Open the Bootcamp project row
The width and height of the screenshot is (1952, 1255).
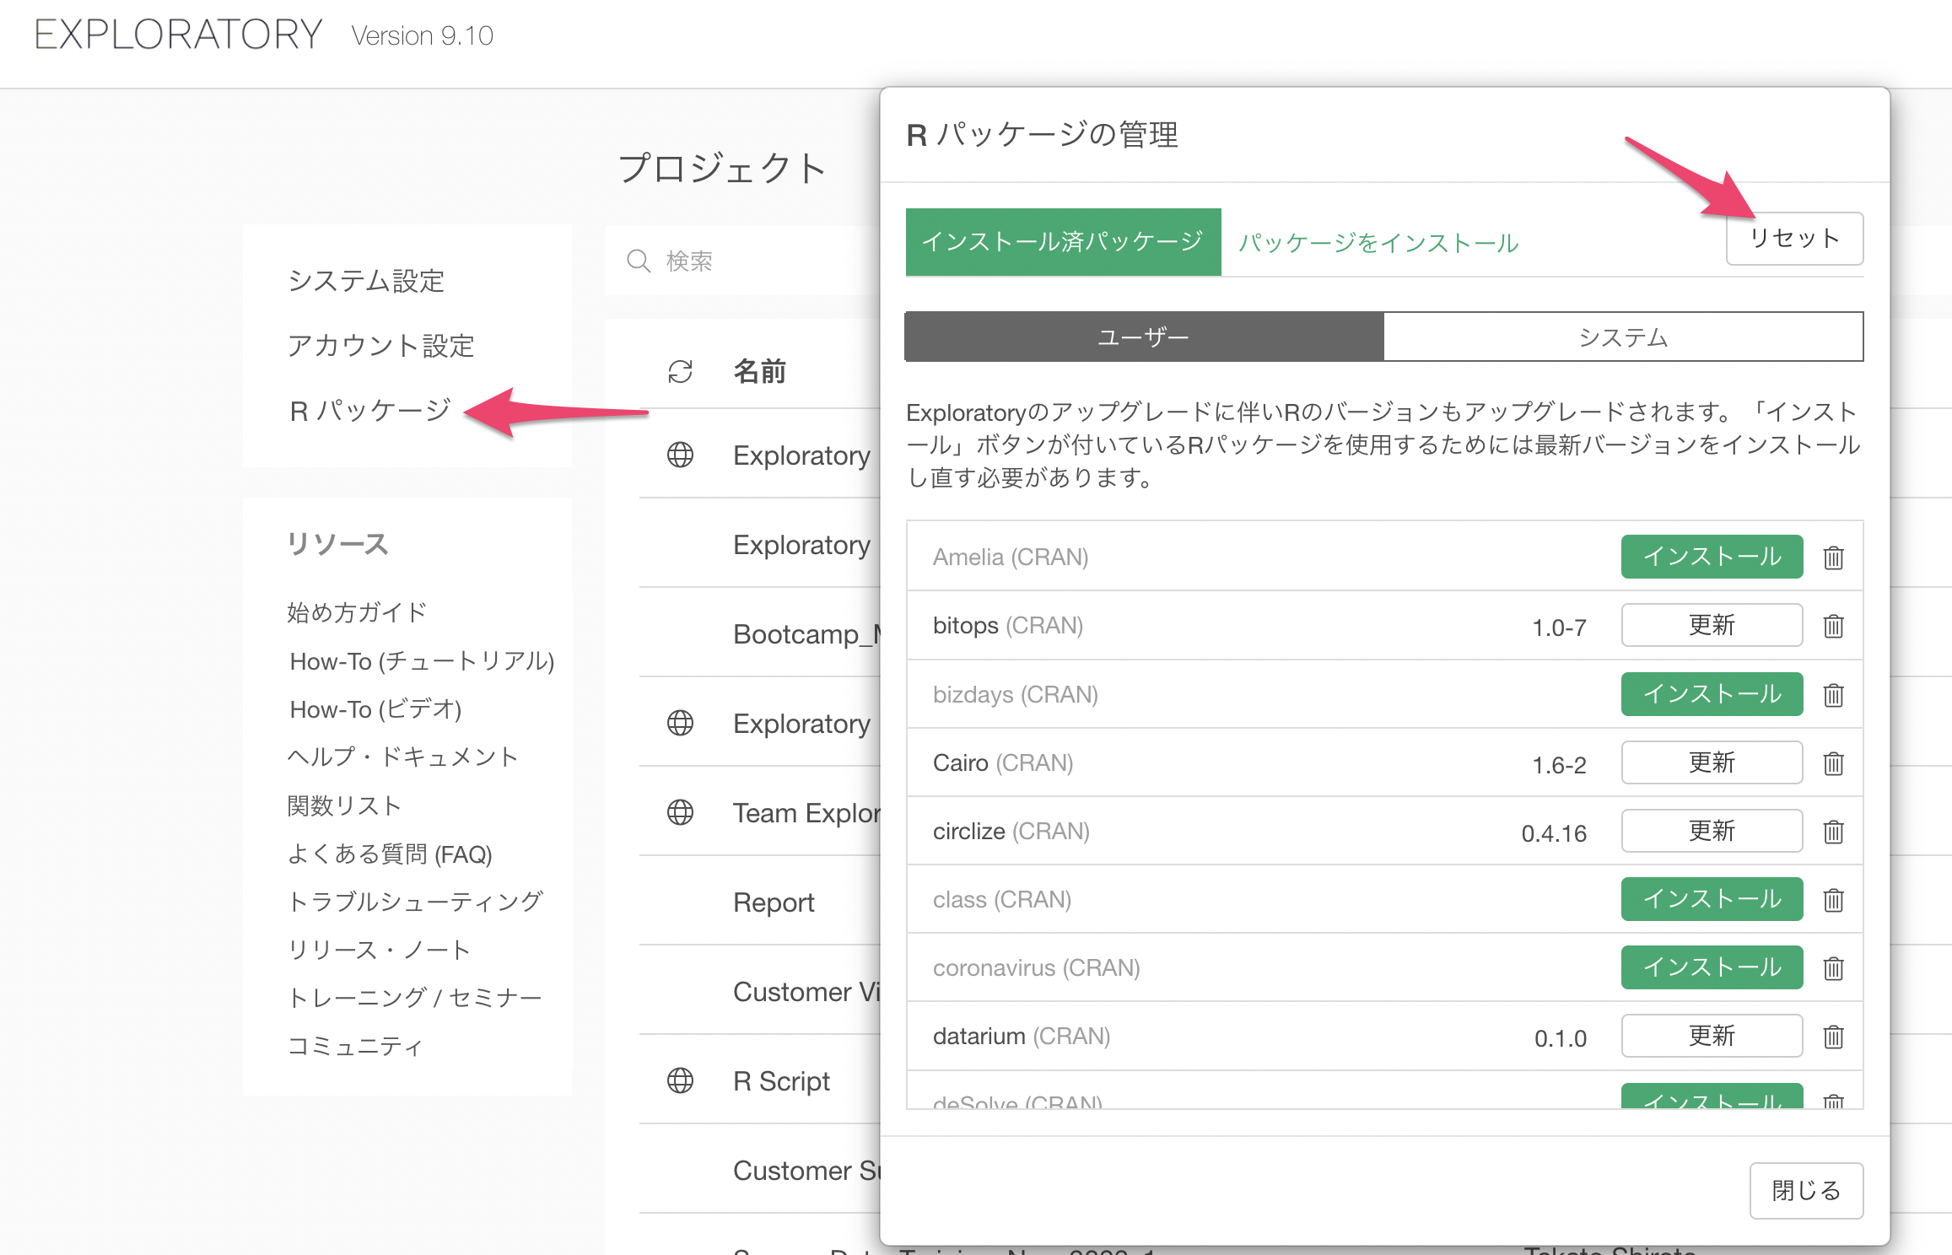pos(806,633)
